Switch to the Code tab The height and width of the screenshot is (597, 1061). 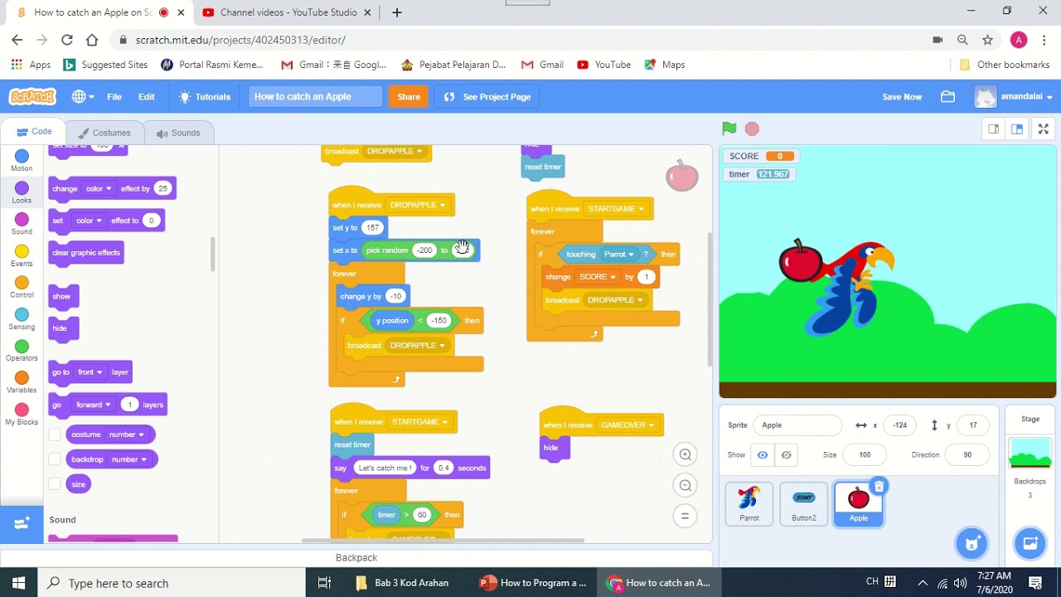pyautogui.click(x=35, y=132)
